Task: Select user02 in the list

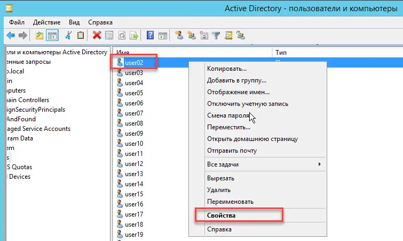Action: click(134, 63)
